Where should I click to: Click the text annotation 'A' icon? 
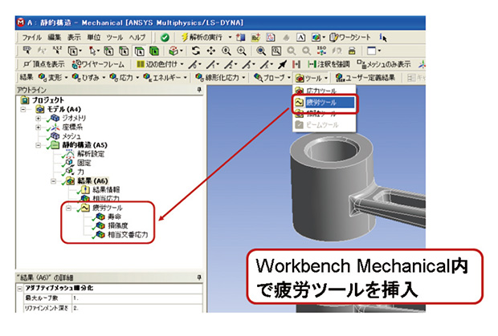tap(300, 38)
